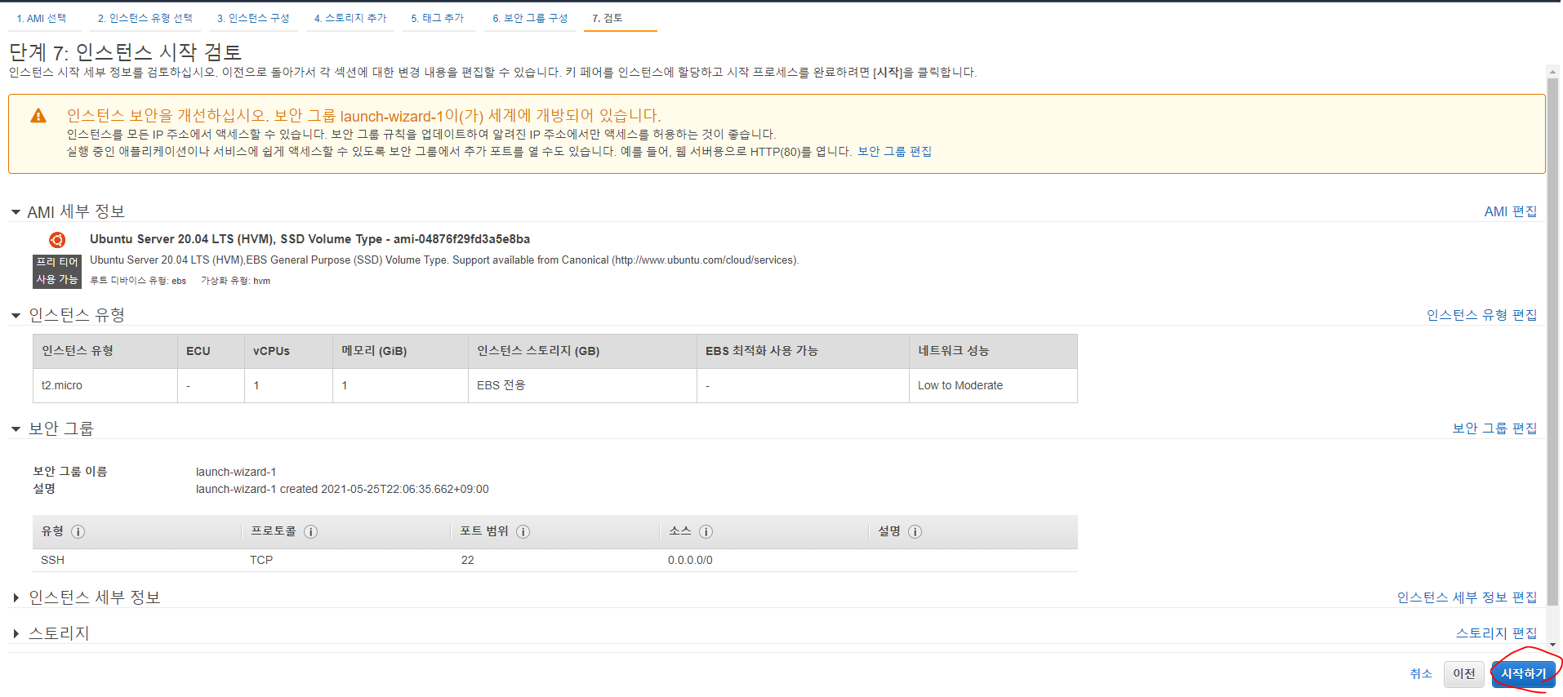The width and height of the screenshot is (1563, 697).
Task: Expand the 인스턴스 세부 정보 section
Action: click(16, 597)
